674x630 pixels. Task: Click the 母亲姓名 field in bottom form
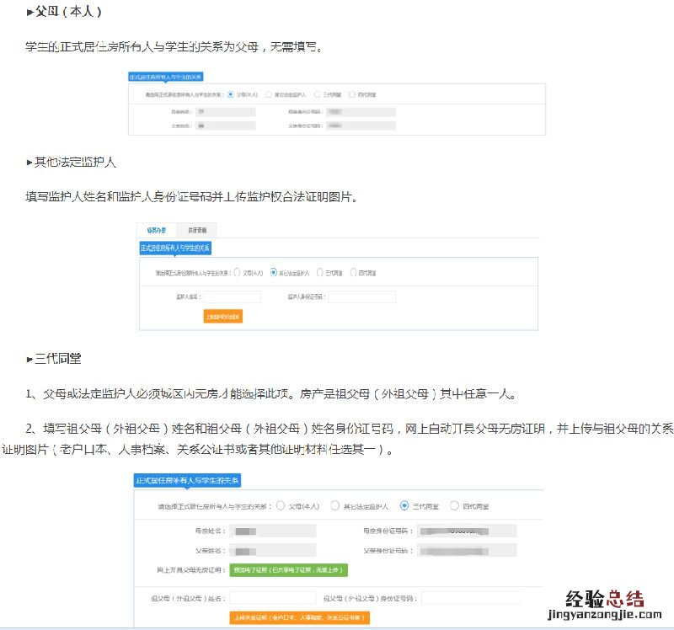261,531
